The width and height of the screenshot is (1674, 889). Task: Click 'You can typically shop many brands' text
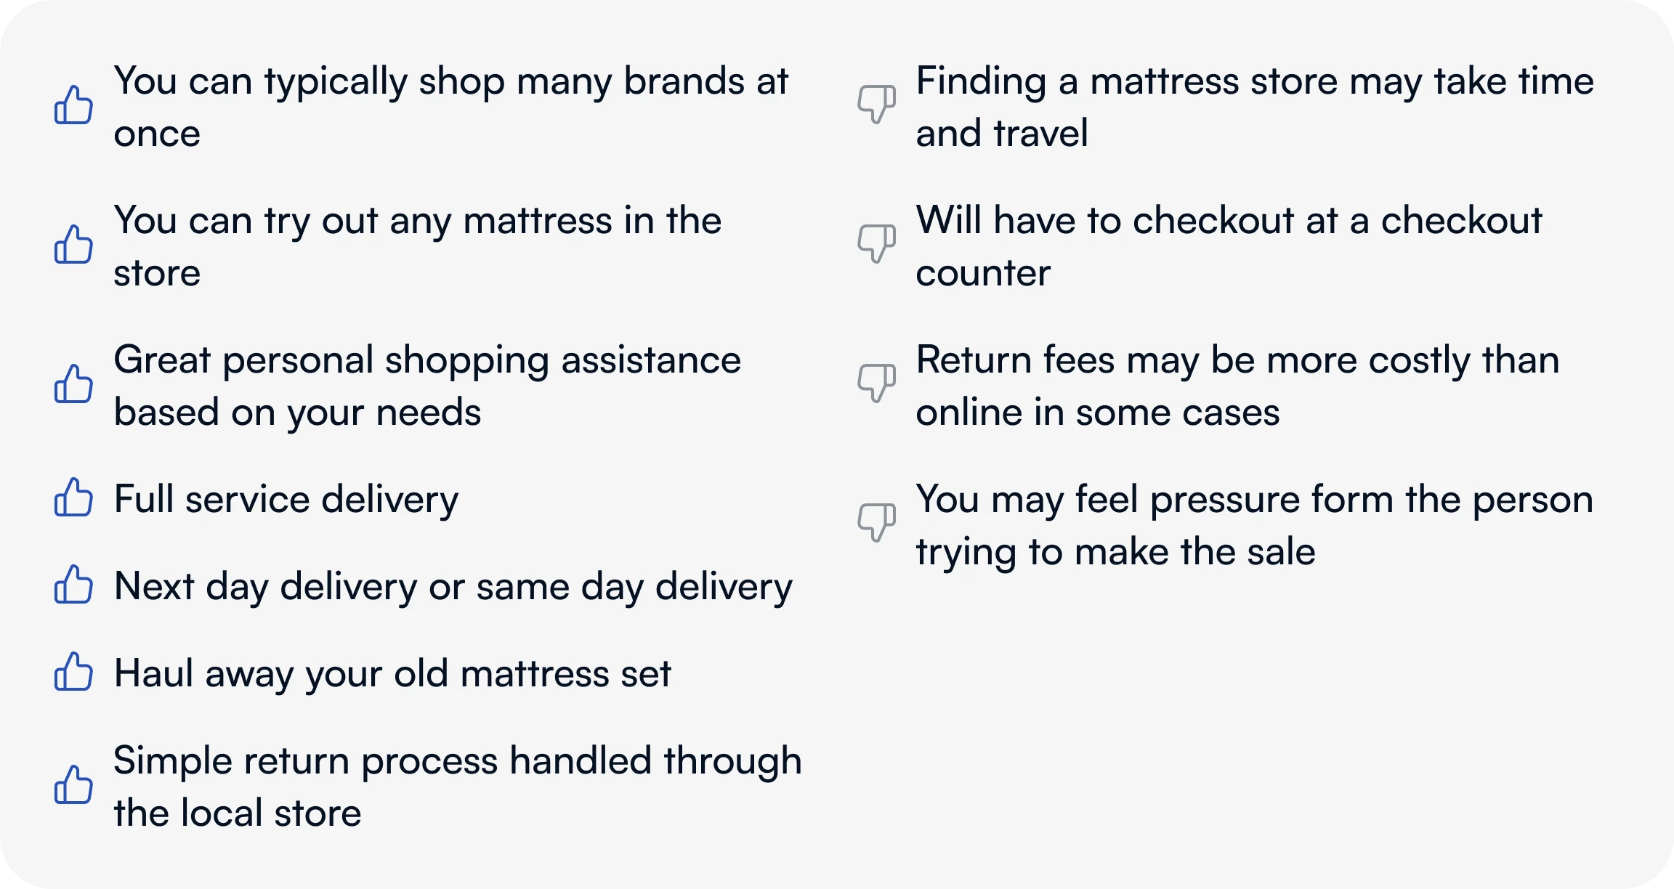click(x=450, y=81)
